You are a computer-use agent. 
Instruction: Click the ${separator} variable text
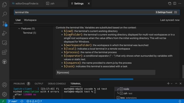tap(73, 56)
